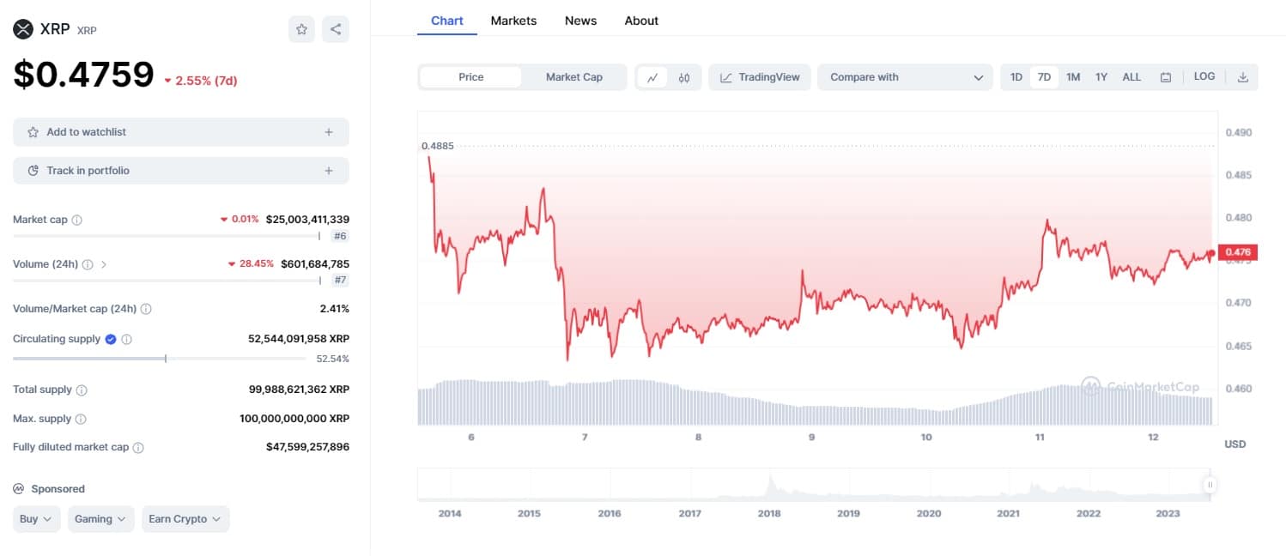Click the Market cap info icon
This screenshot has height=556, width=1286.
click(77, 220)
